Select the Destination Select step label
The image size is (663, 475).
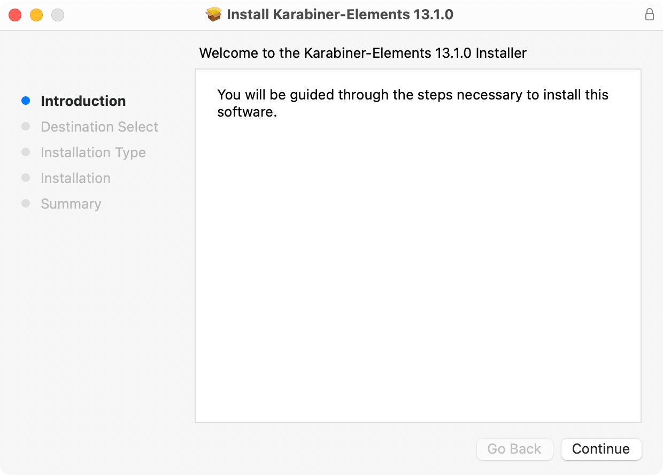tap(99, 127)
